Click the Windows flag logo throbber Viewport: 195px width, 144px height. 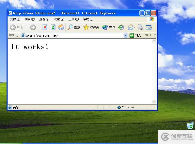pyautogui.click(x=152, y=19)
